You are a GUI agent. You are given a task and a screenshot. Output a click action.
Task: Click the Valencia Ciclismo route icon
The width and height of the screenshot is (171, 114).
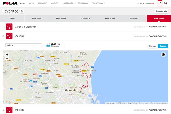pos(9,27)
